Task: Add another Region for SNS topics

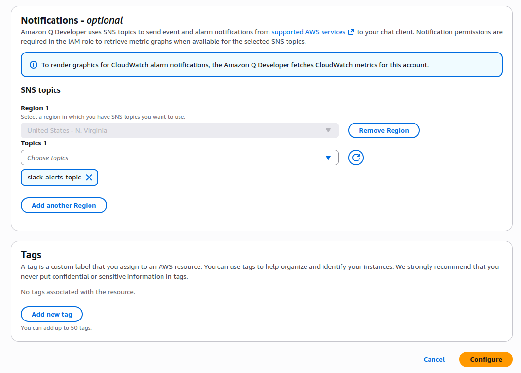Action: 64,205
